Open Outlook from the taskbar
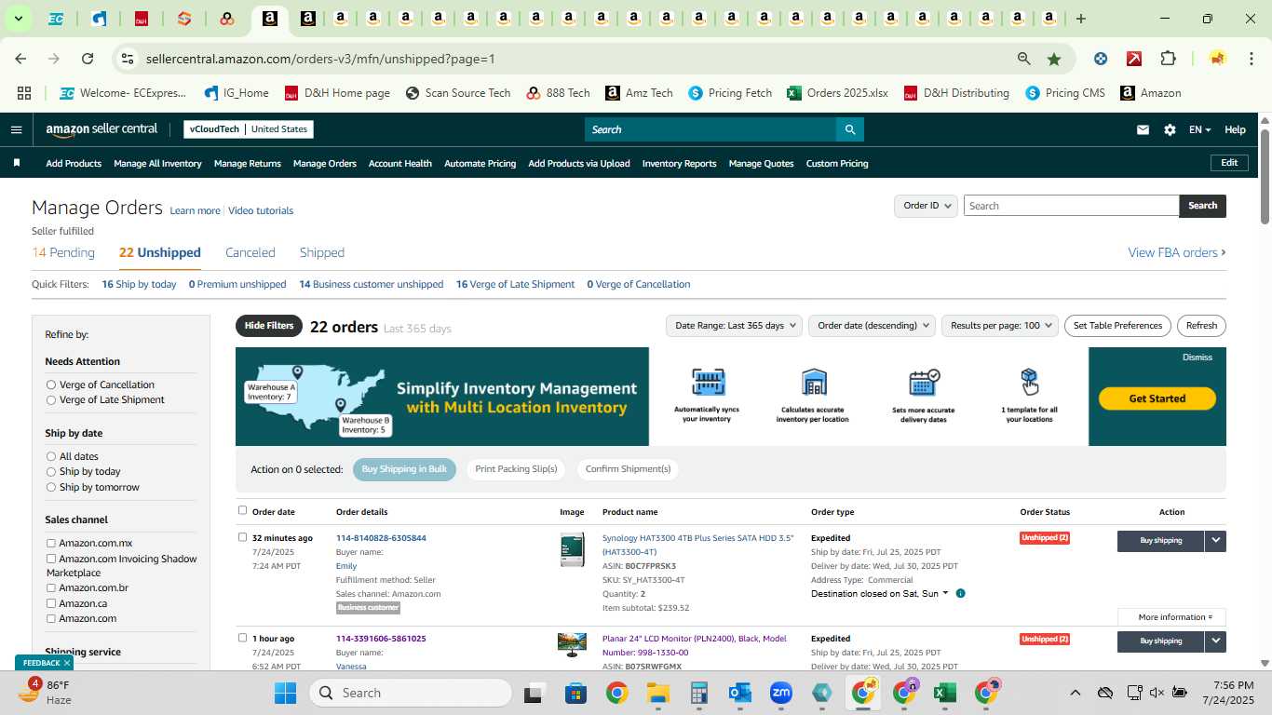 (740, 693)
